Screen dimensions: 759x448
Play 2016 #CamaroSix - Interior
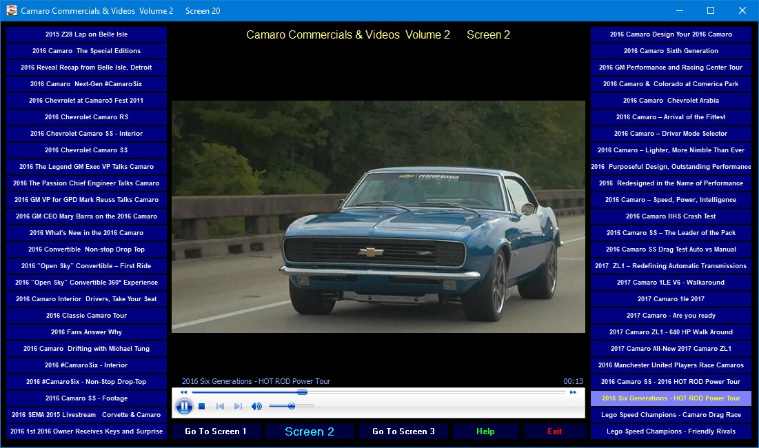pos(87,365)
